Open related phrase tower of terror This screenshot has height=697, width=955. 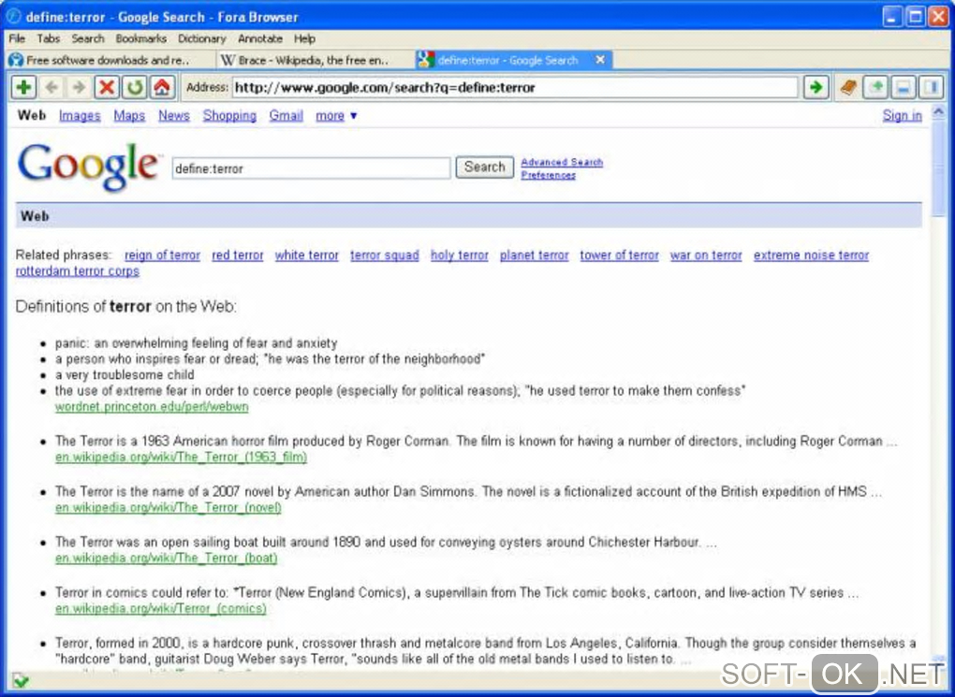tap(620, 255)
